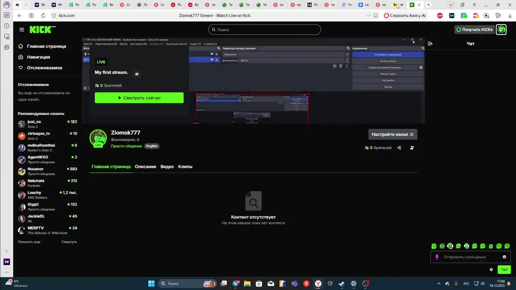This screenshot has width=516, height=290.
Task: Click the Kick search field
Action: [264, 30]
